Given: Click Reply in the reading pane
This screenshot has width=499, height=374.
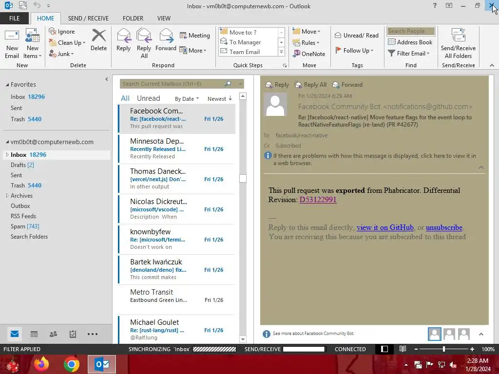Looking at the screenshot, I should 277,85.
